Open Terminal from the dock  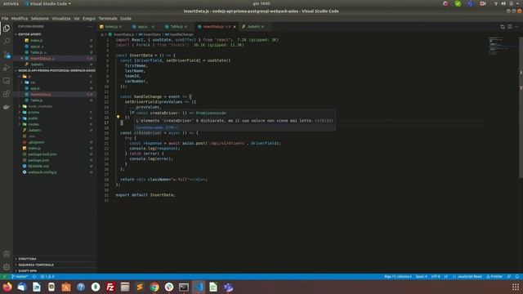pos(184,287)
